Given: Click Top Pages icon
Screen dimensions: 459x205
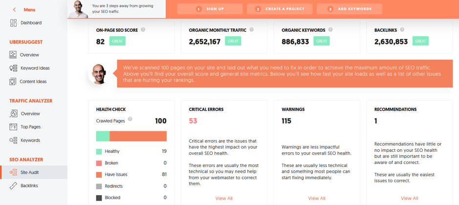Looking at the screenshot, I should pos(13,126).
